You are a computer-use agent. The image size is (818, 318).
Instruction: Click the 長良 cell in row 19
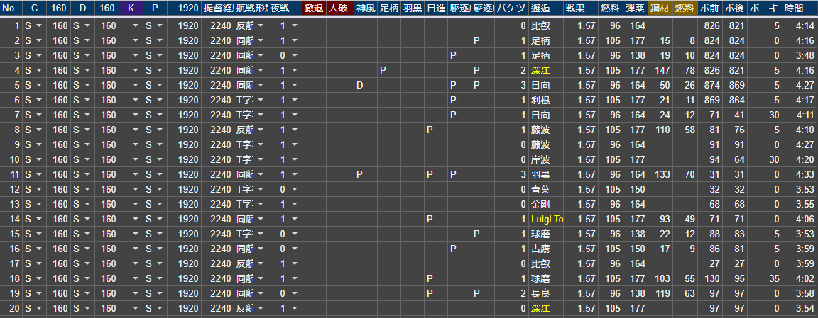coord(545,293)
